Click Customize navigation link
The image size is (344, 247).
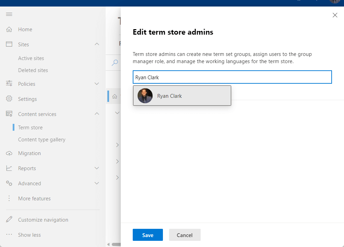[x=43, y=220]
